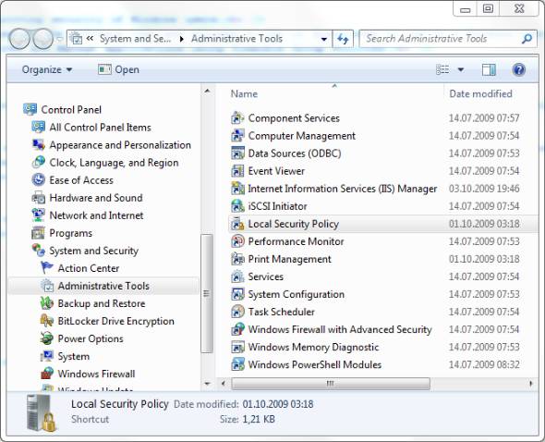Click the address bar folder icon
Screen dimensions: 545x442
point(77,39)
